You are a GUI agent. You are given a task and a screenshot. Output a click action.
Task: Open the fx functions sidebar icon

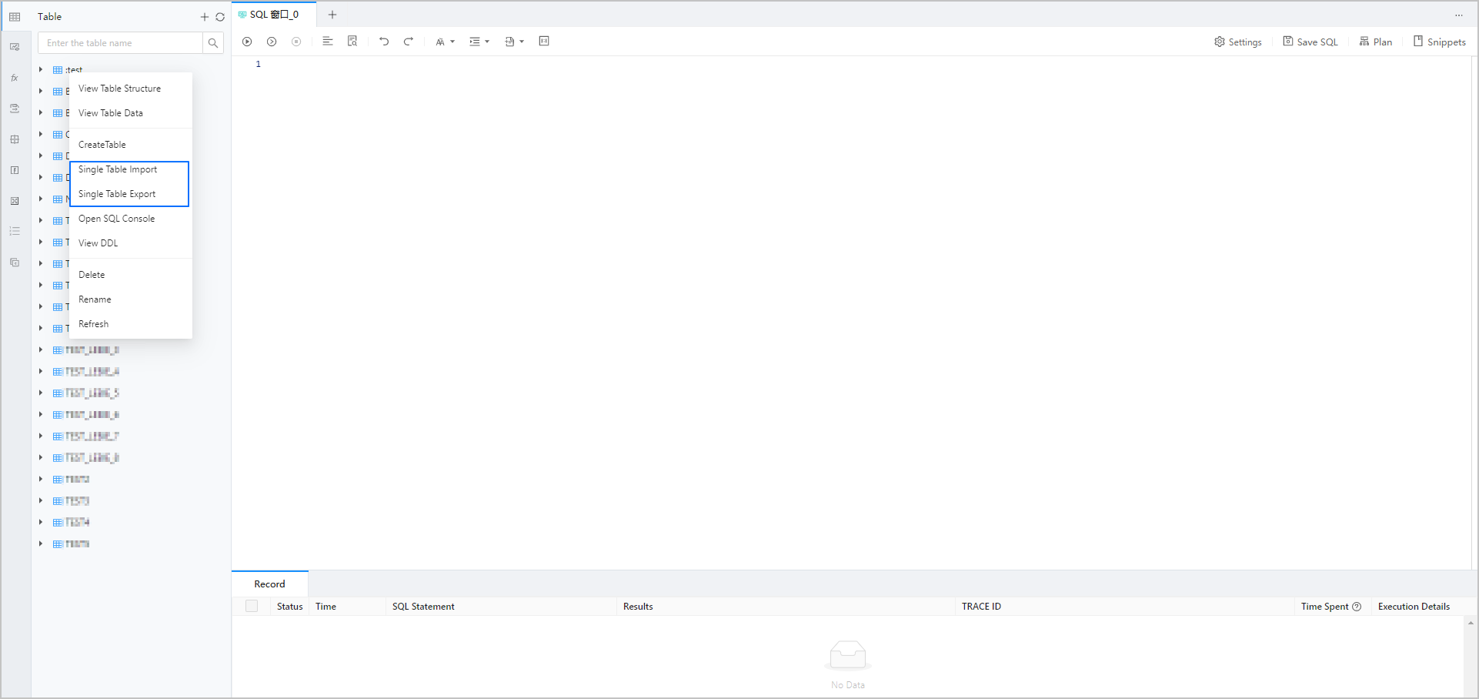[15, 78]
